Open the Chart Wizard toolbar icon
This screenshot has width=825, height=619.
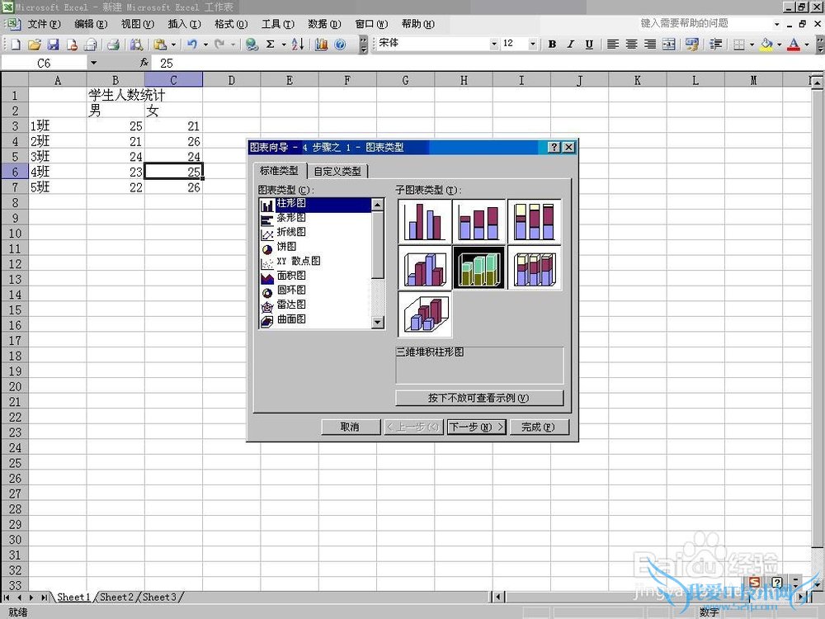tap(321, 45)
